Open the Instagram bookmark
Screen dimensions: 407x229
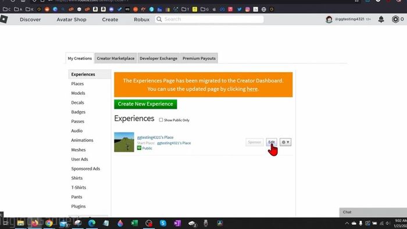click(x=247, y=9)
